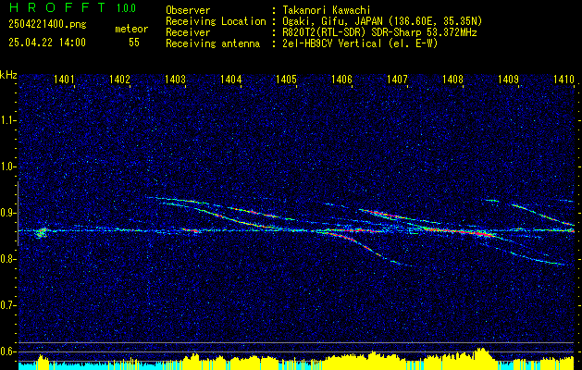Click the Receiving Location label

(x=216, y=21)
